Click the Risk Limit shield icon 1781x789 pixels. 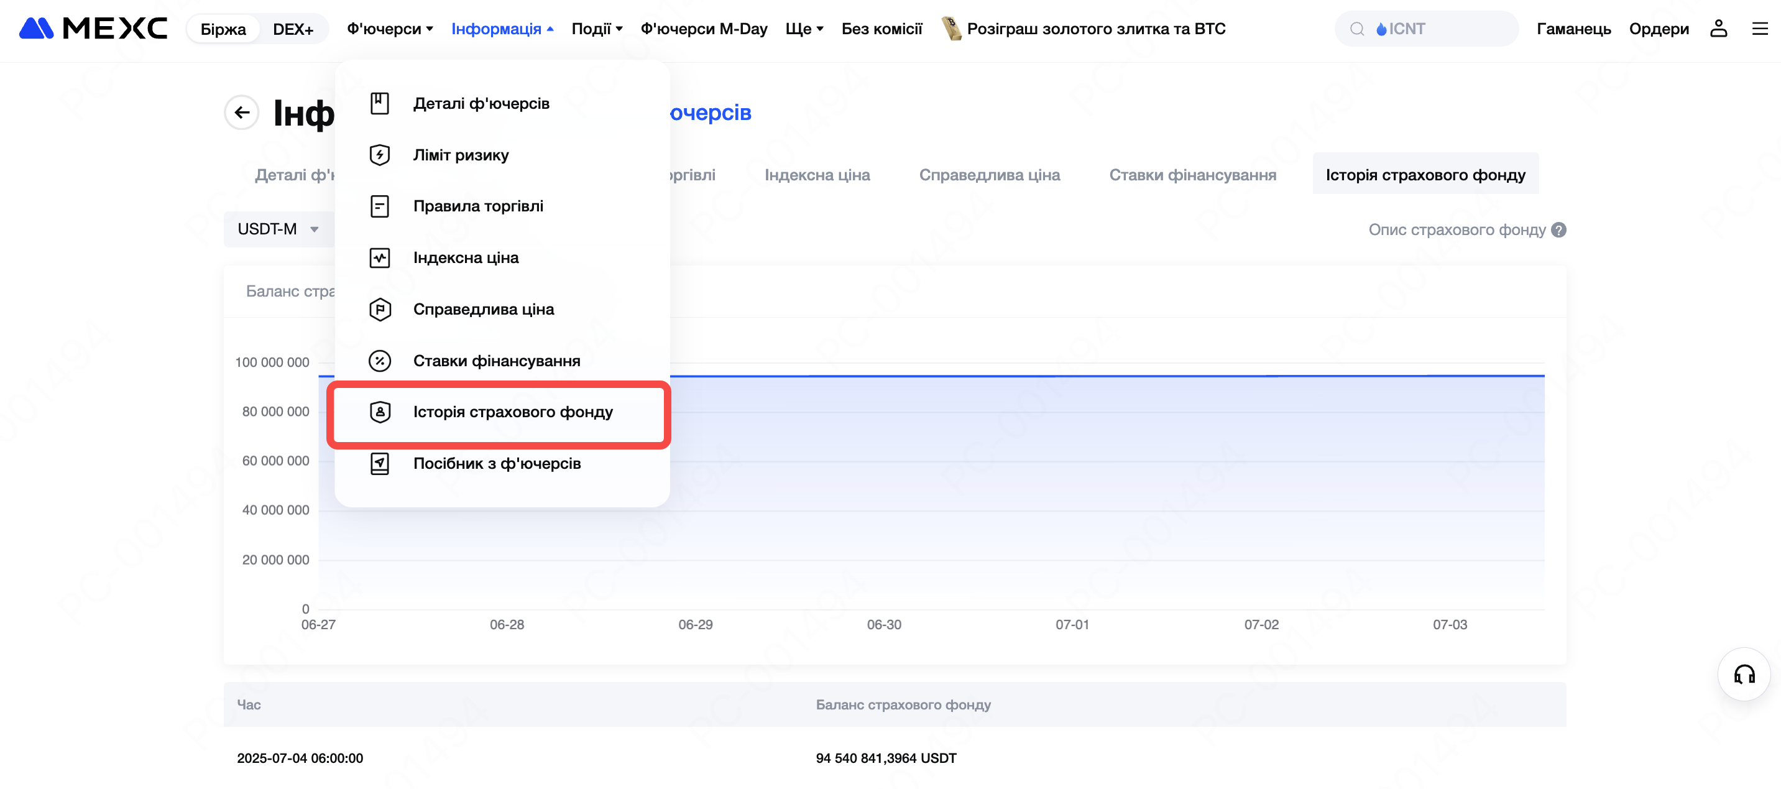click(x=380, y=155)
